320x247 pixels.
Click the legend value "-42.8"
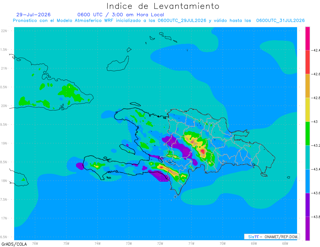coord(316,98)
